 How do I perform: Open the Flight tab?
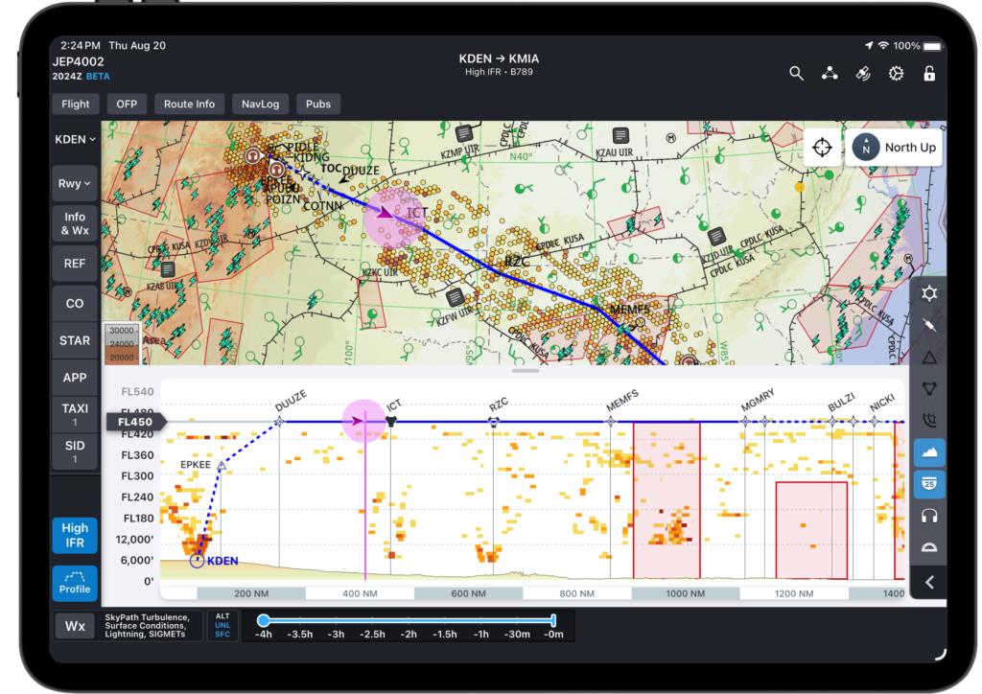[76, 104]
